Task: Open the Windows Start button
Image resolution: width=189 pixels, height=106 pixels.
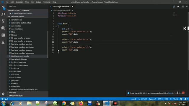Action: point(4,103)
